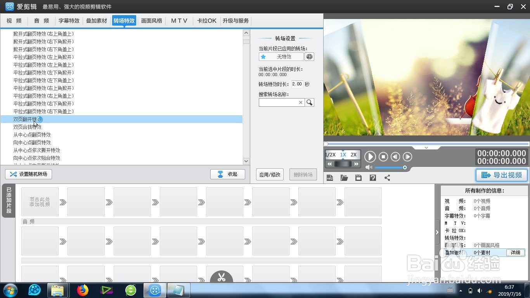Click the 应用/修改 button
The image size is (530, 298).
point(269,174)
